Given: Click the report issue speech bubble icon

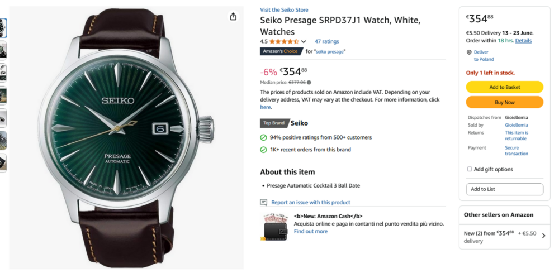Looking at the screenshot, I should (x=264, y=202).
